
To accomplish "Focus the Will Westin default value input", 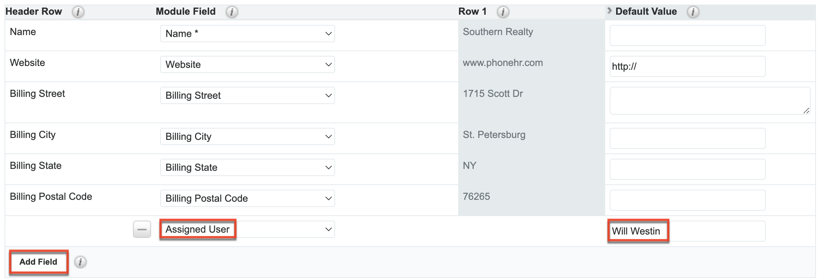I will 687,231.
